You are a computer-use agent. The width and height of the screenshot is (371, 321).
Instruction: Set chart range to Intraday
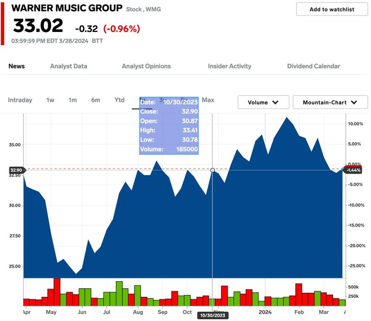point(20,100)
